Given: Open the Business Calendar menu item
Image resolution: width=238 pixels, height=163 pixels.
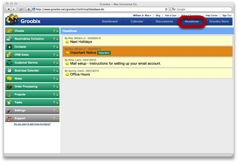Looking at the screenshot, I should tap(32, 71).
